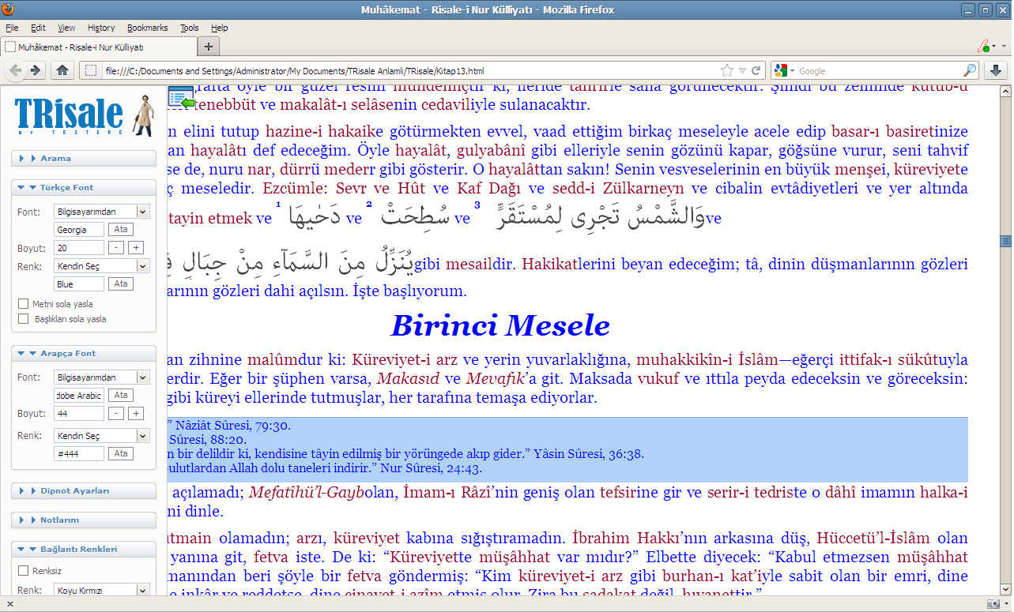Enable Metni sola yasla checkbox
Image resolution: width=1014 pixels, height=612 pixels.
point(23,304)
